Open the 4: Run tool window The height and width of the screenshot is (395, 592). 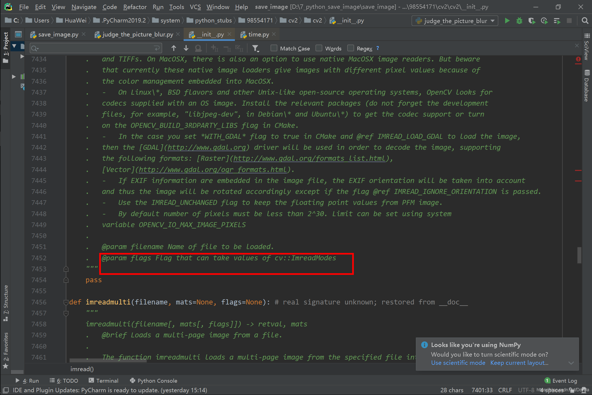click(x=27, y=381)
